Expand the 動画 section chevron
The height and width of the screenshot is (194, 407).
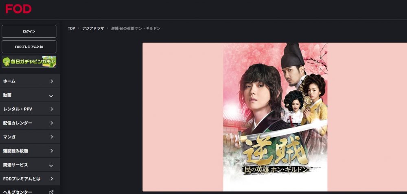pyautogui.click(x=51, y=96)
